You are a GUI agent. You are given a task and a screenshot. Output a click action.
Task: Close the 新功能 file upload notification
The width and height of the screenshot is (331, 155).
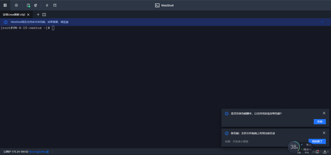[x=324, y=133]
